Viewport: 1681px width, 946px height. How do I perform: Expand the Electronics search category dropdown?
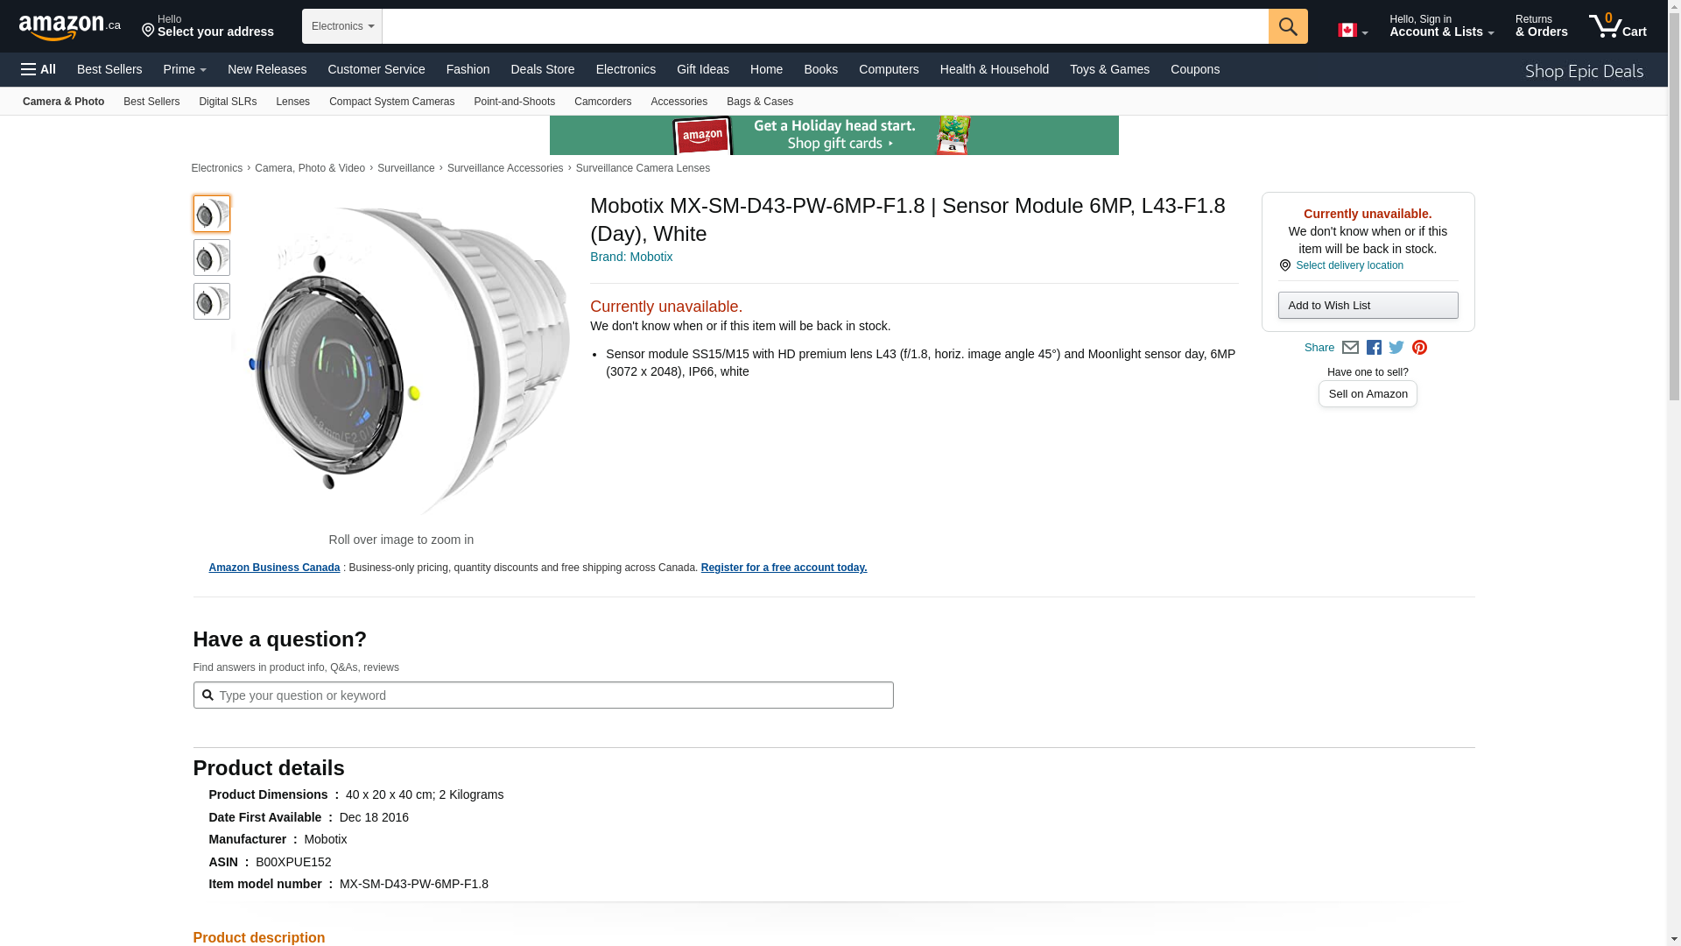coord(342,26)
